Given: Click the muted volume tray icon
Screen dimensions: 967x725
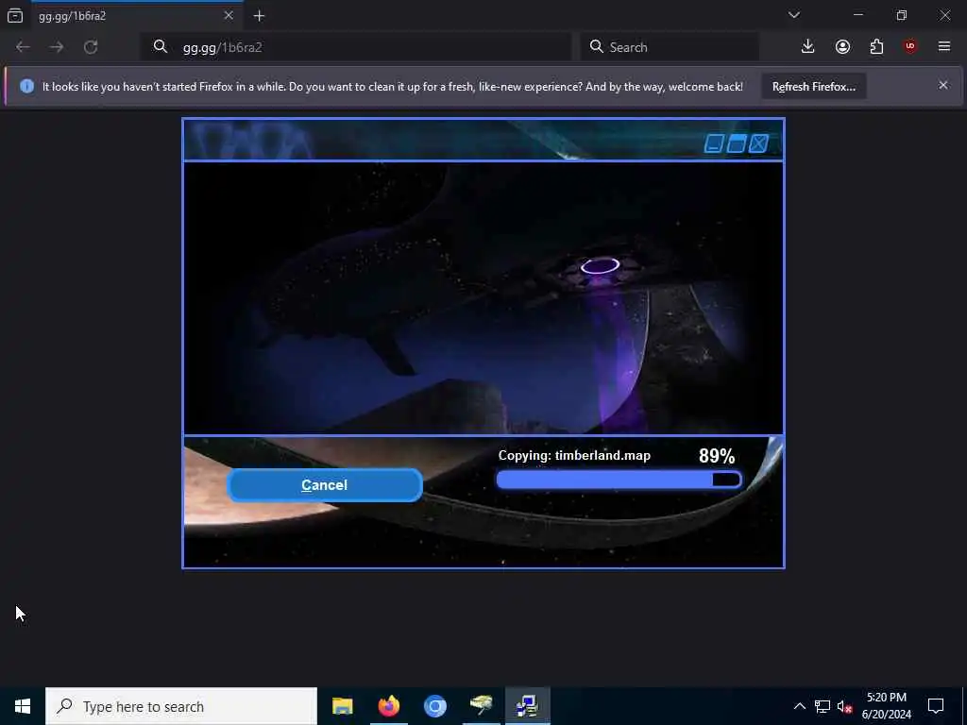Looking at the screenshot, I should pos(845,706).
